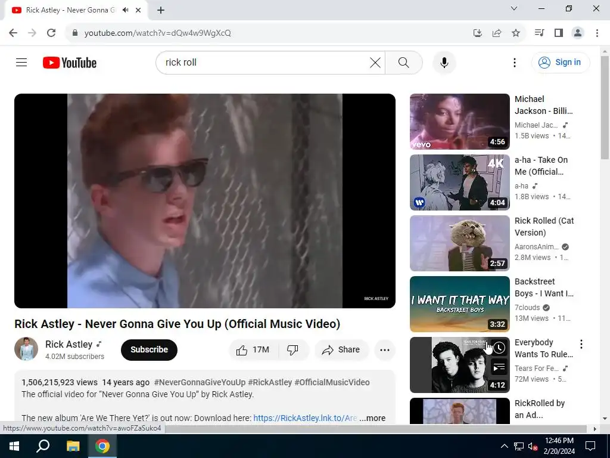Open a new browser tab
The width and height of the screenshot is (610, 458).
pyautogui.click(x=161, y=10)
